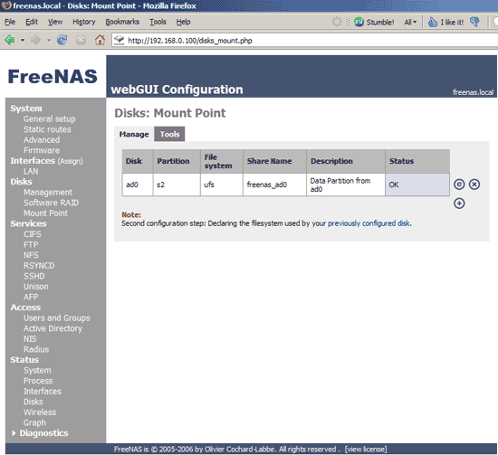Open the All dropdown in Stumble toolbar
The height and width of the screenshot is (455, 498).
click(x=410, y=23)
